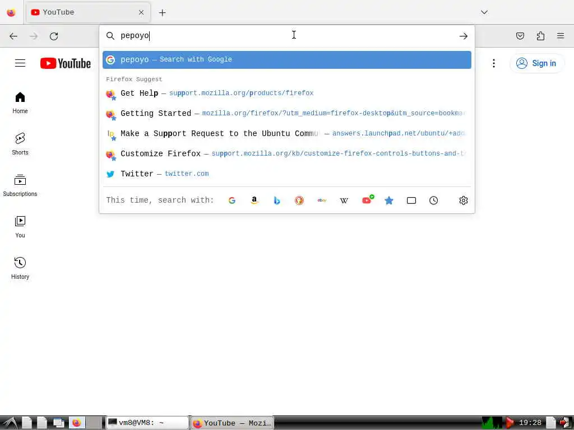Click into the address bar text 'pepoyo'
574x430 pixels.
(135, 36)
